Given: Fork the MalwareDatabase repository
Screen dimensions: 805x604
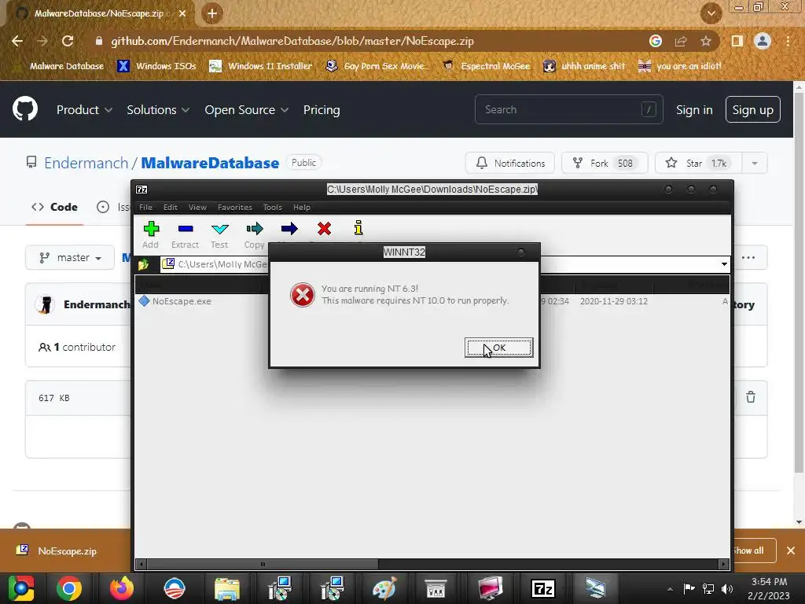Looking at the screenshot, I should coord(605,164).
